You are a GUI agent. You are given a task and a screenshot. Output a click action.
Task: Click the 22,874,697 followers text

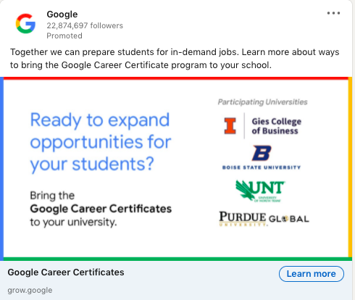(85, 25)
